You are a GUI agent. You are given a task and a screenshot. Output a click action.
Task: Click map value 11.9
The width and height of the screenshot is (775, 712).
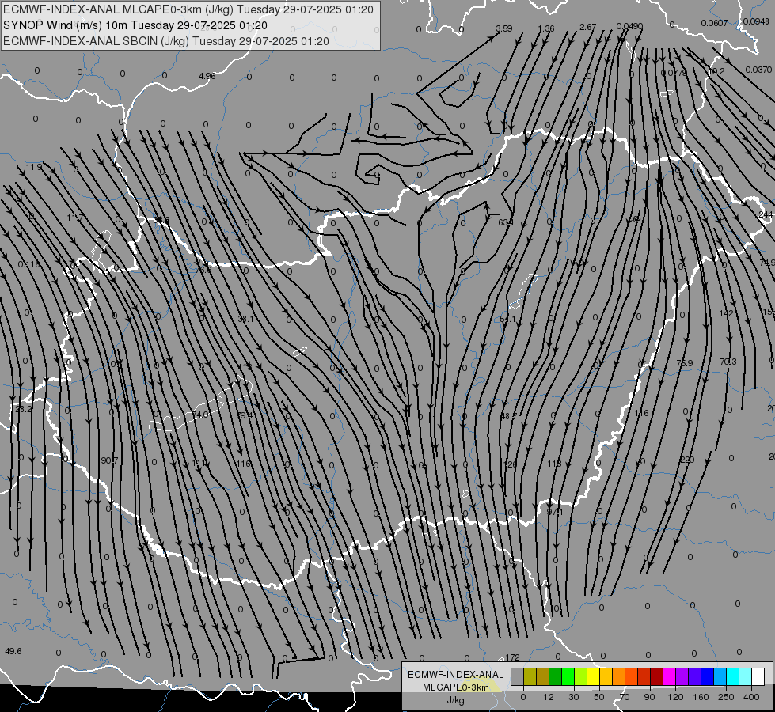point(34,167)
